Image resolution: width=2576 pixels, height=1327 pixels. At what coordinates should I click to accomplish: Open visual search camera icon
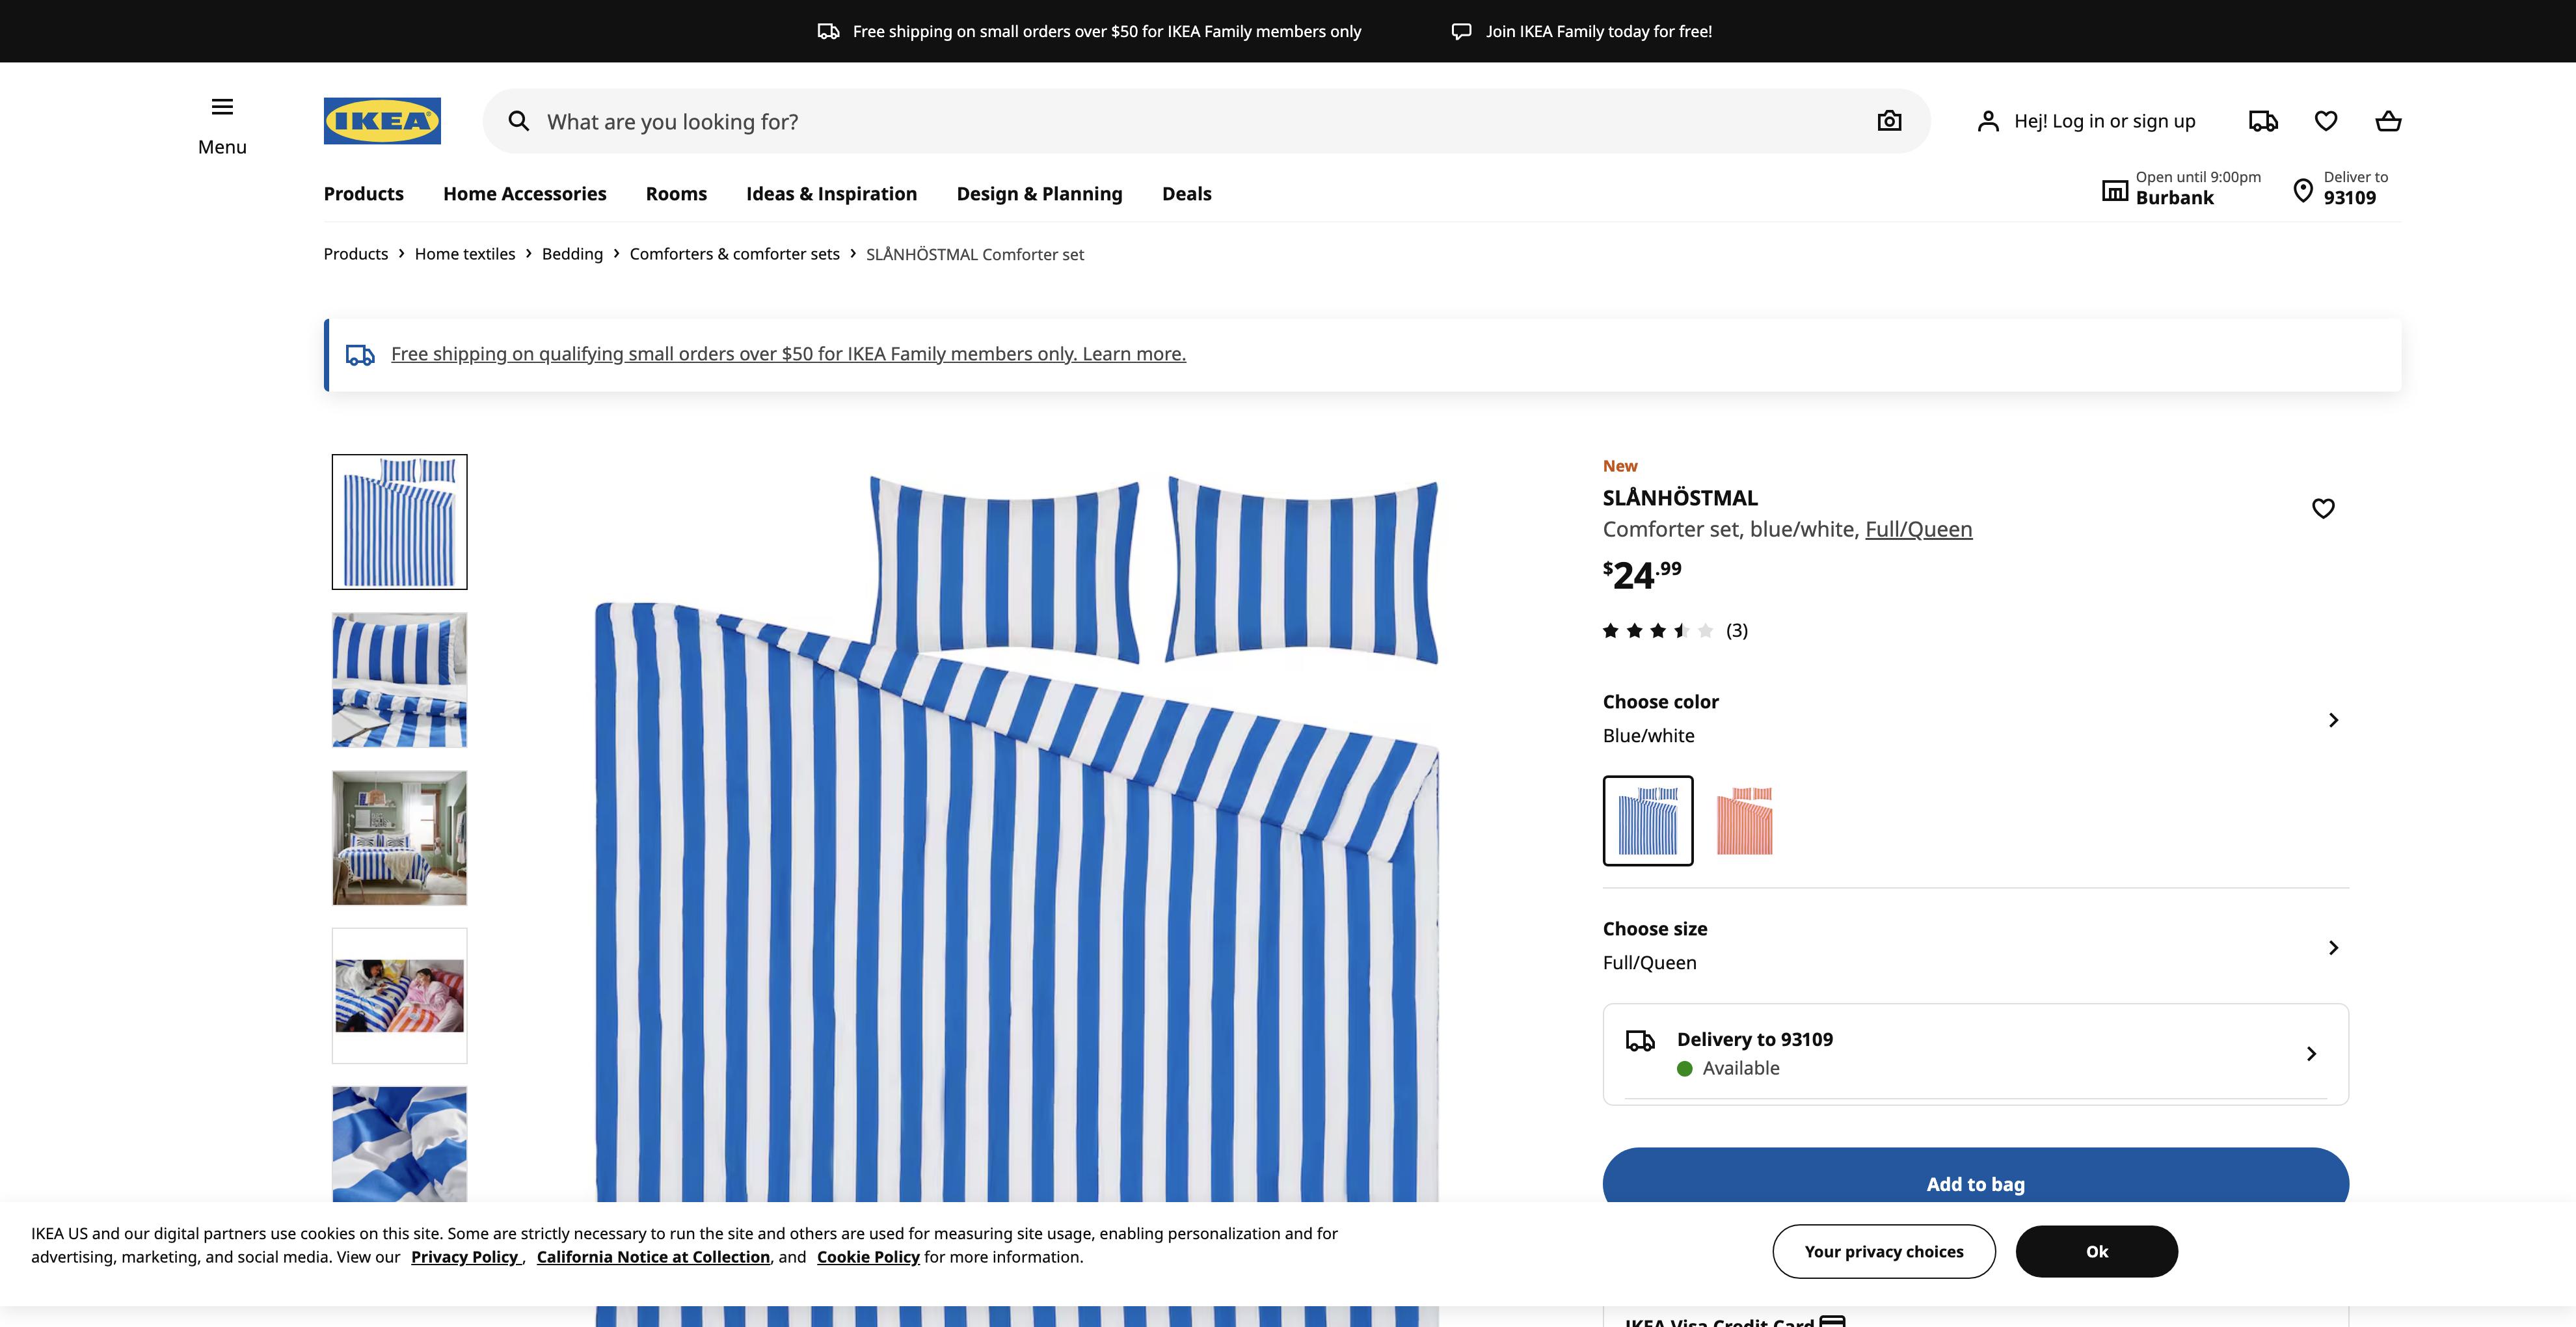pos(1889,121)
